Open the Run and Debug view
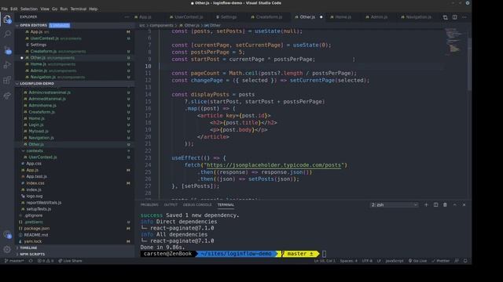The width and height of the screenshot is (503, 282). [7, 65]
